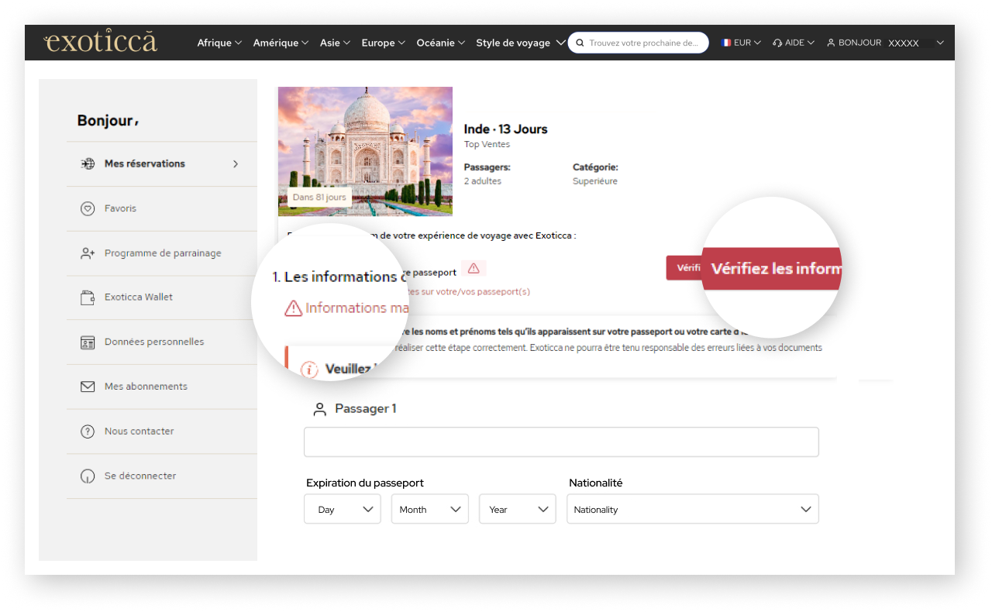Open Programme de parrainage
The width and height of the screenshot is (992, 612).
[160, 253]
